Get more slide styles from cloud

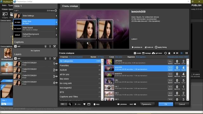coord(157,53)
